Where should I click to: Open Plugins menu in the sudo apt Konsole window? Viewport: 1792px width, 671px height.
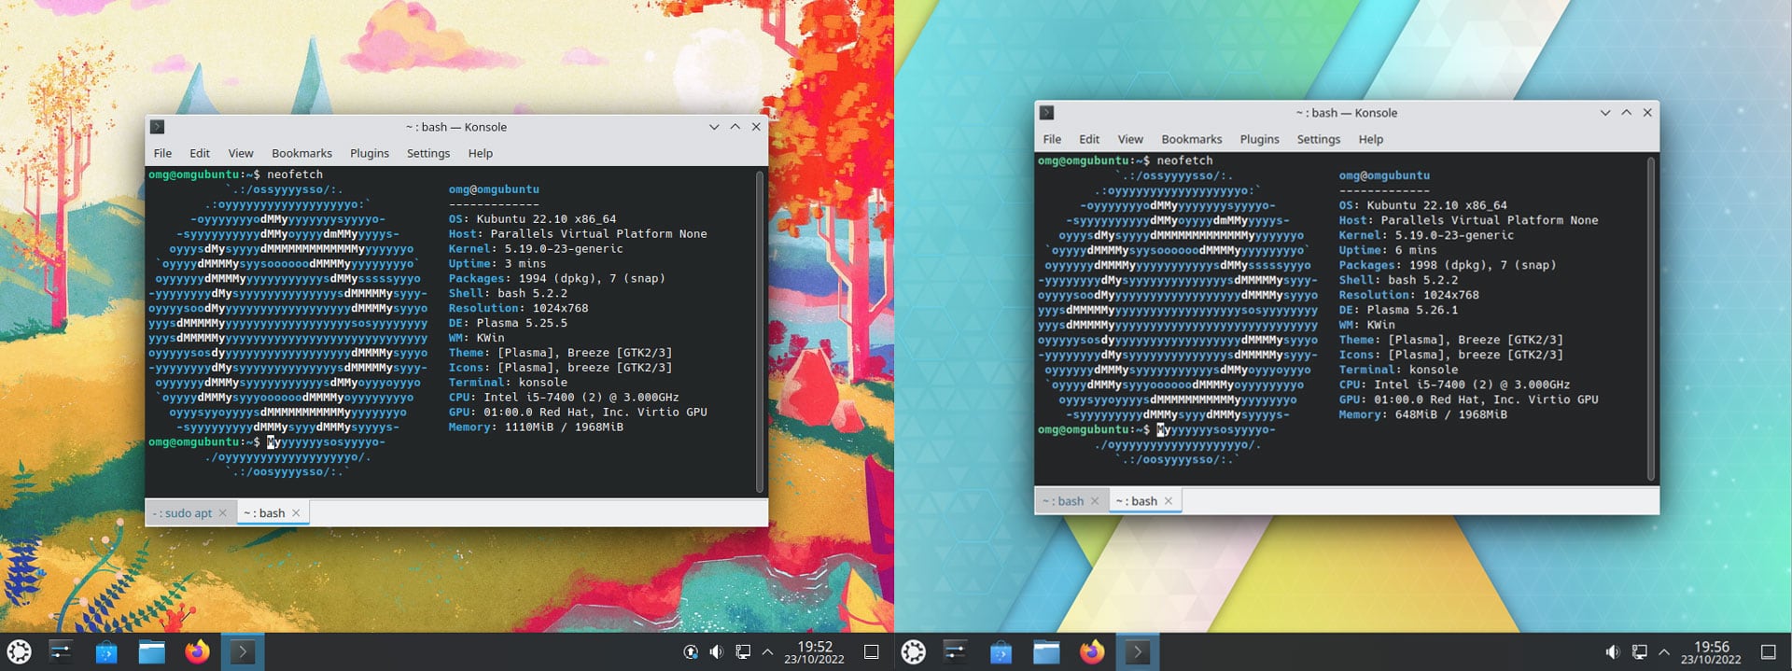click(370, 153)
